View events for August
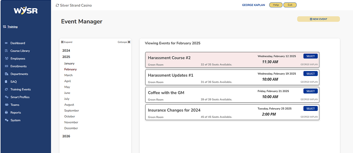 click(x=69, y=105)
